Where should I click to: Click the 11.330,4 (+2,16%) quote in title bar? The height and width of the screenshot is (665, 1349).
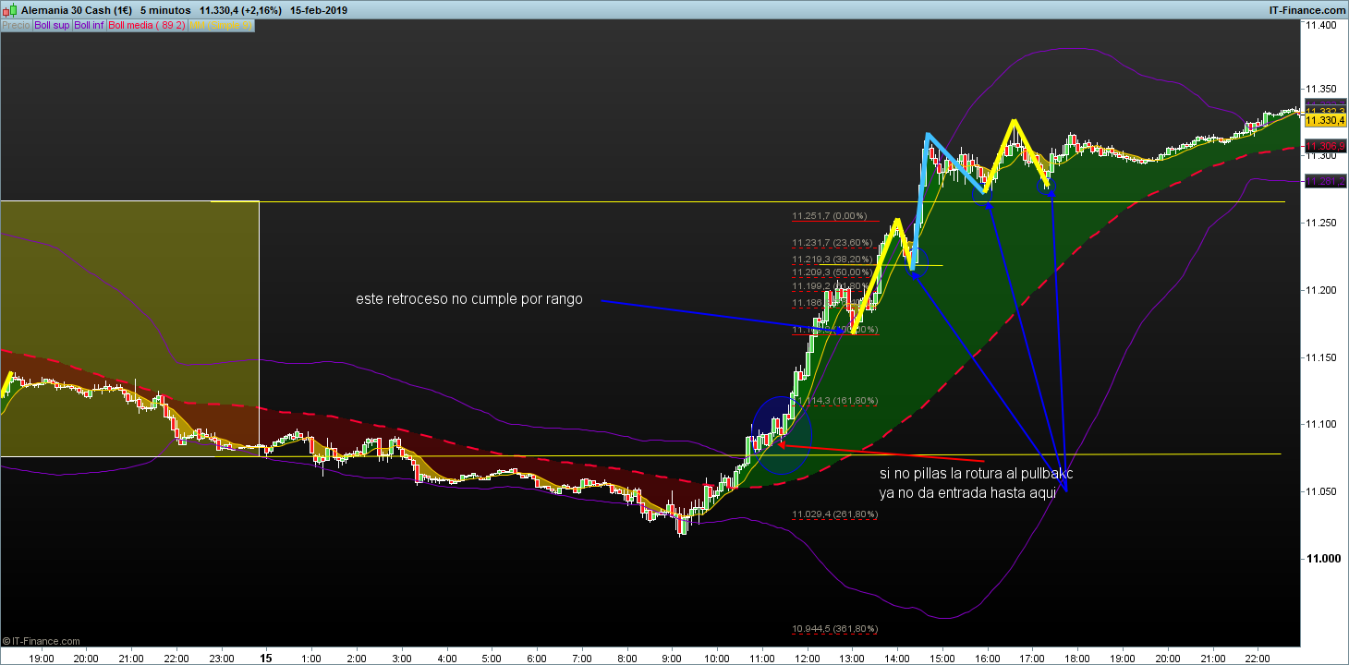click(x=238, y=9)
